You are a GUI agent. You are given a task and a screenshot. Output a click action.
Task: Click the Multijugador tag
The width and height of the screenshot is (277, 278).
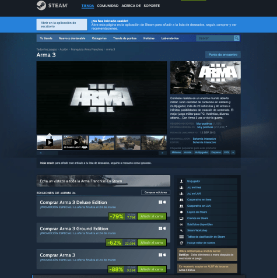(x=201, y=153)
